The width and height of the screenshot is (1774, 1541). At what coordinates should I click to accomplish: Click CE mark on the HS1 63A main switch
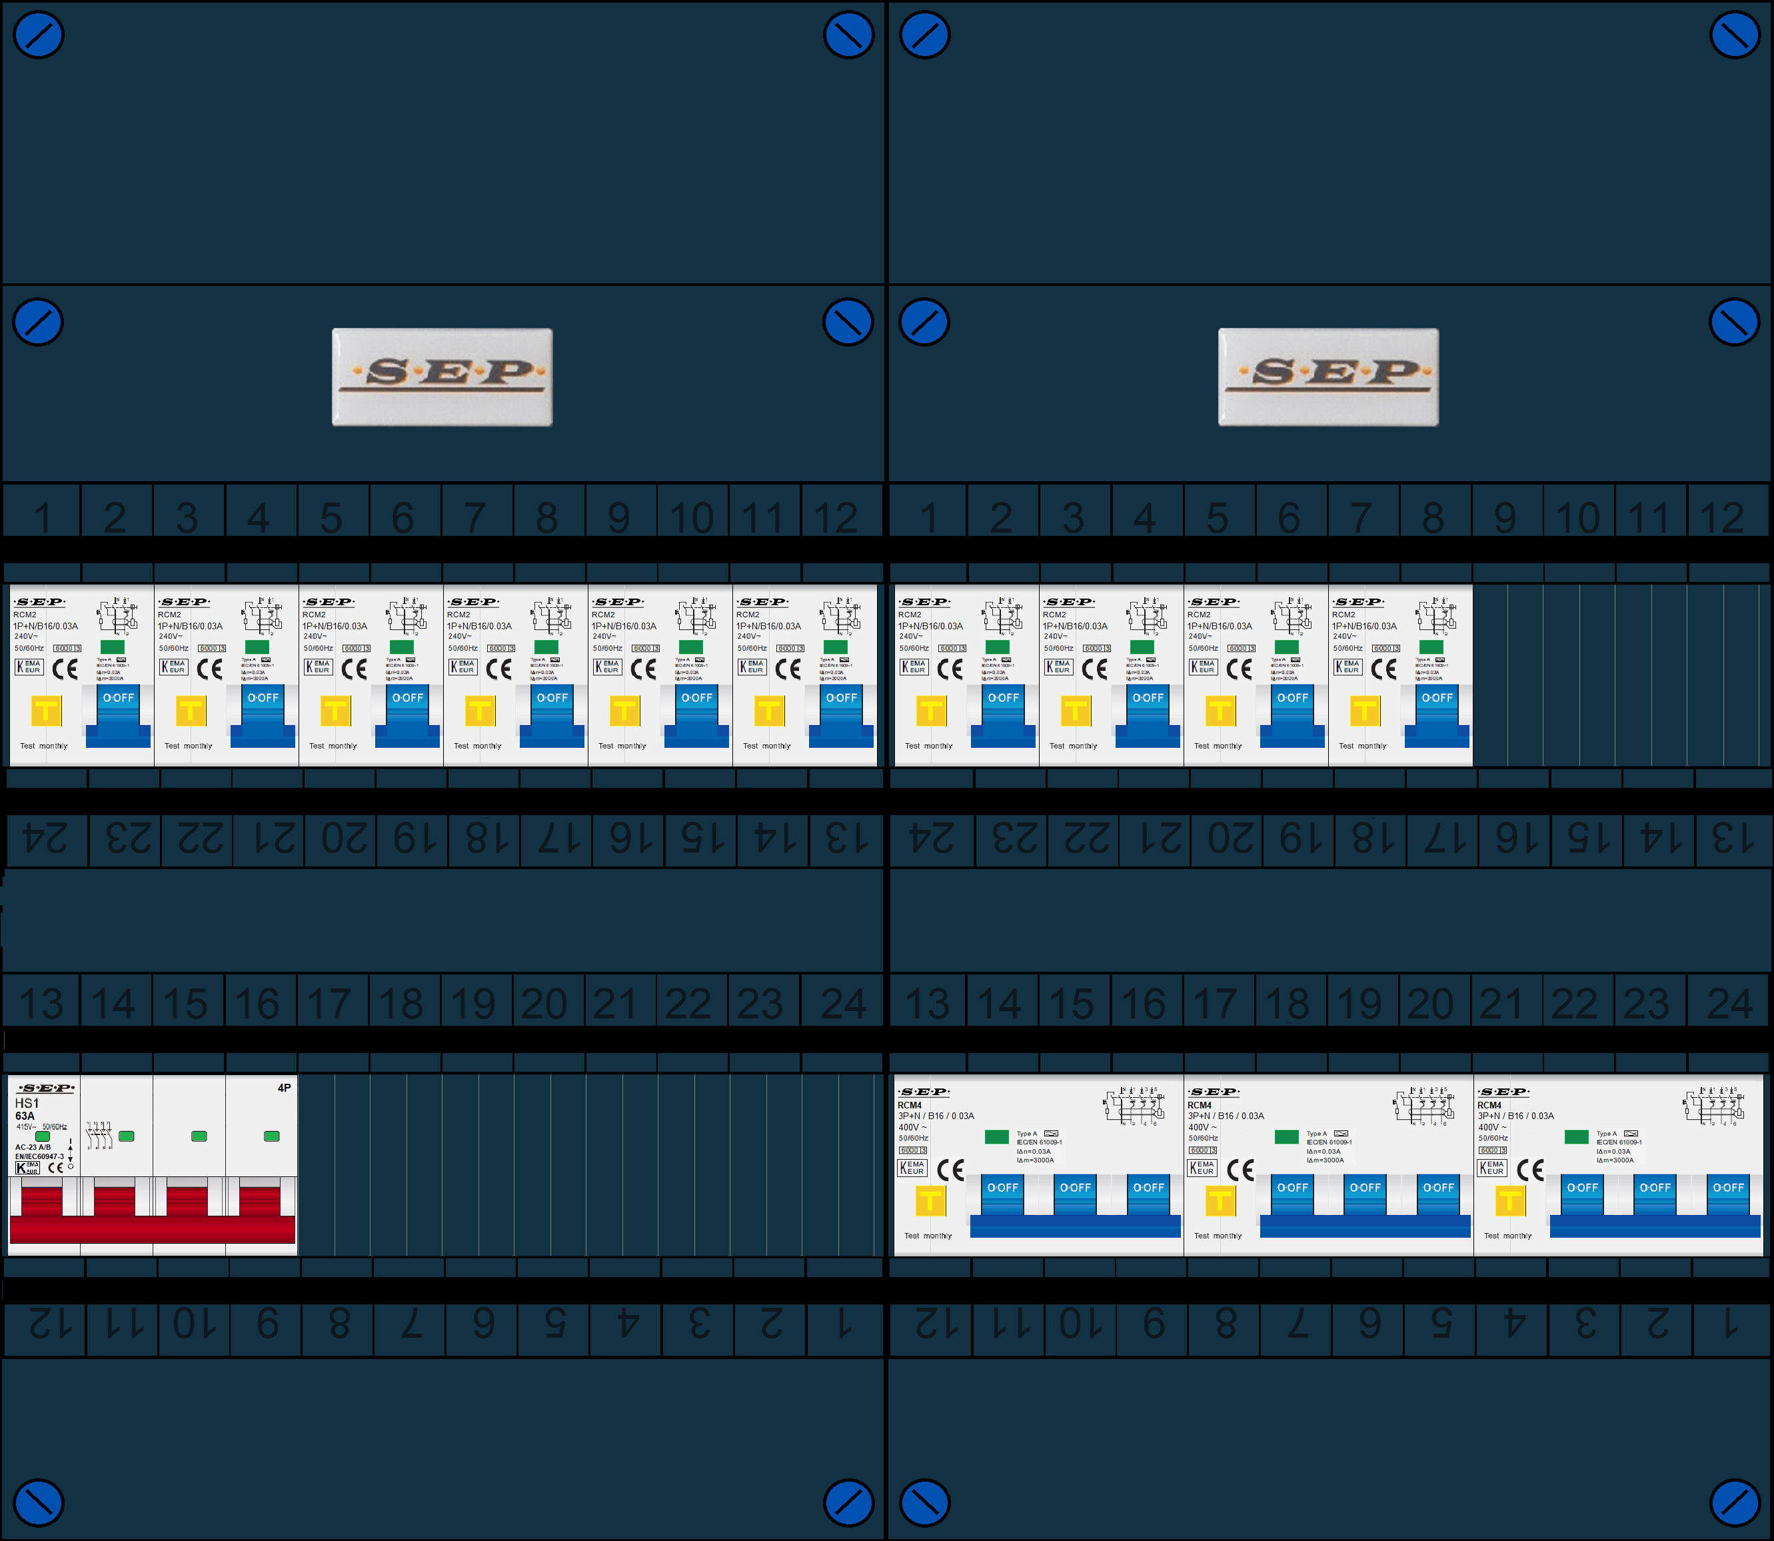[56, 1167]
